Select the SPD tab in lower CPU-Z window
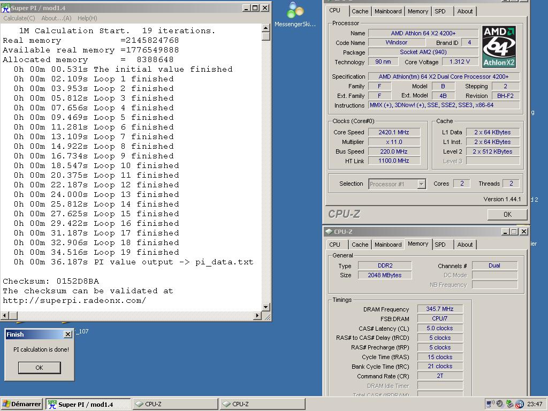The width and height of the screenshot is (548, 411). pos(440,244)
